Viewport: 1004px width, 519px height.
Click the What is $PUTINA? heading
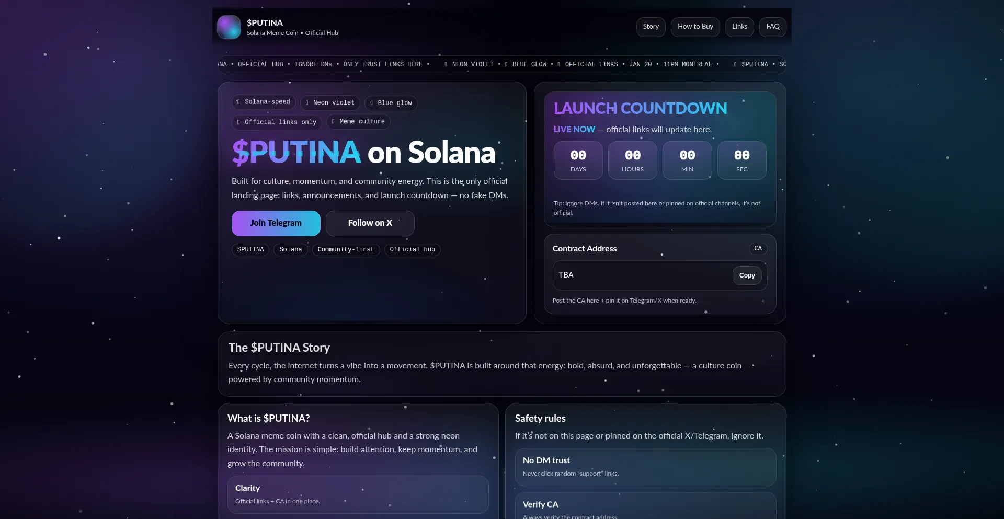(x=268, y=419)
